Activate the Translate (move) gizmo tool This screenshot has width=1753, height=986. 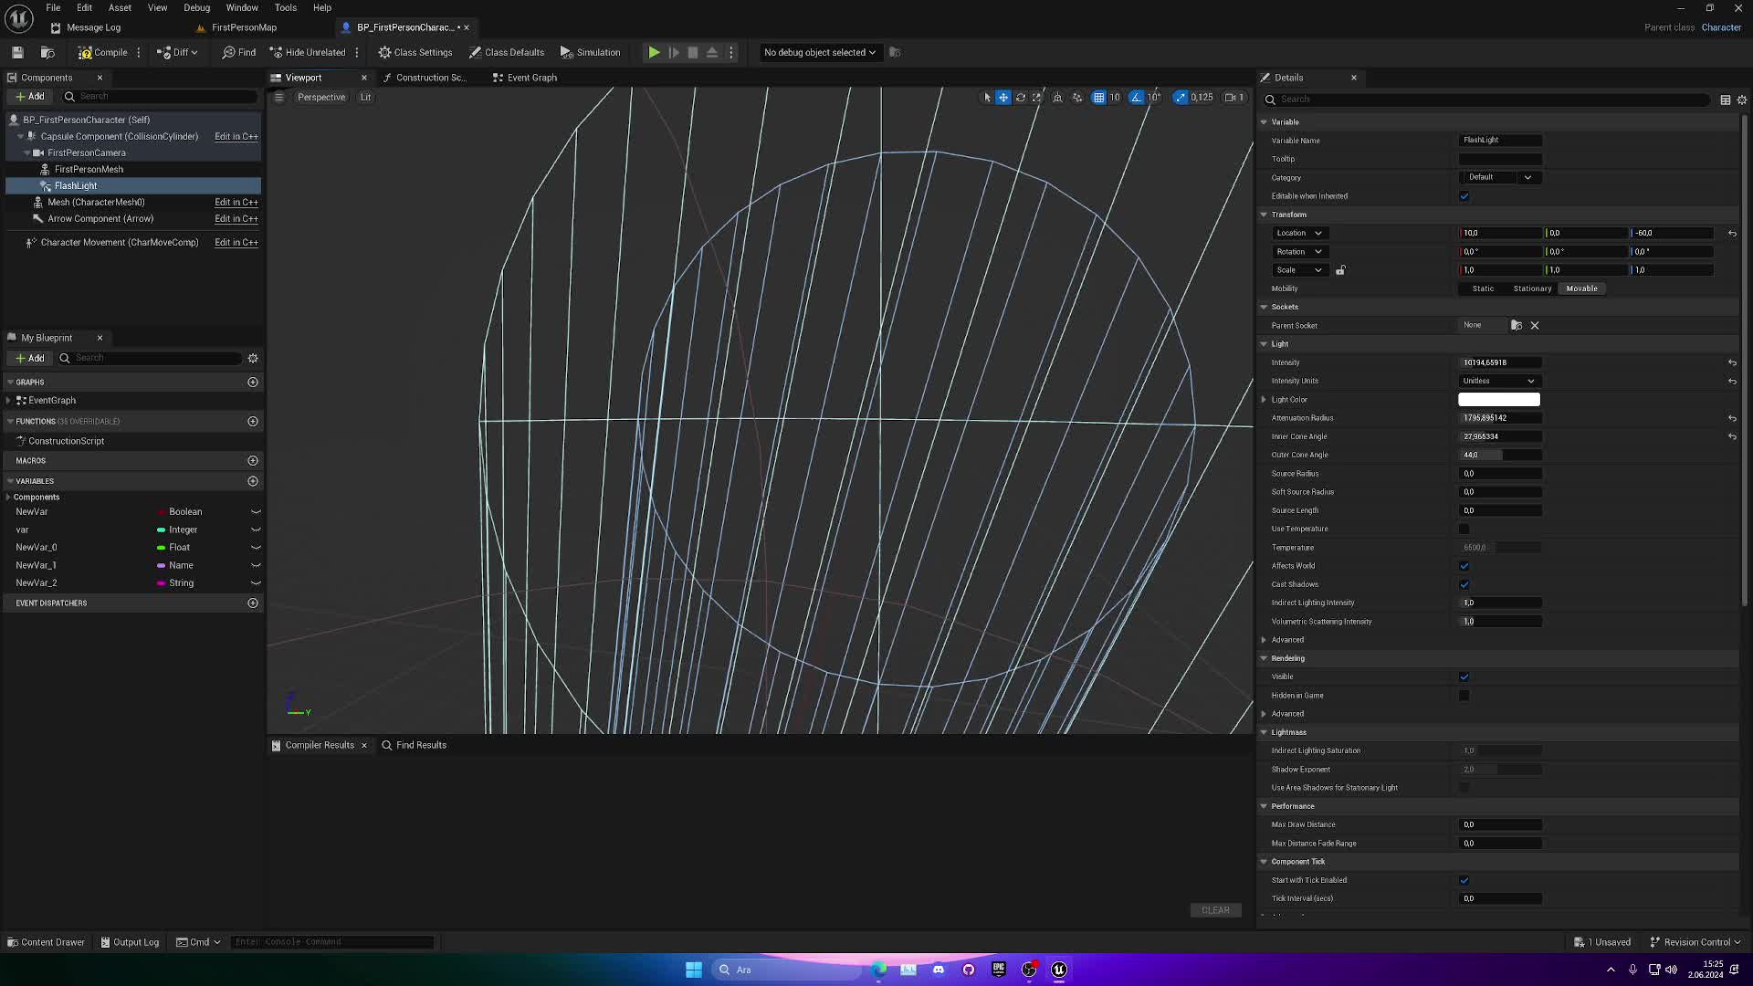1003,97
